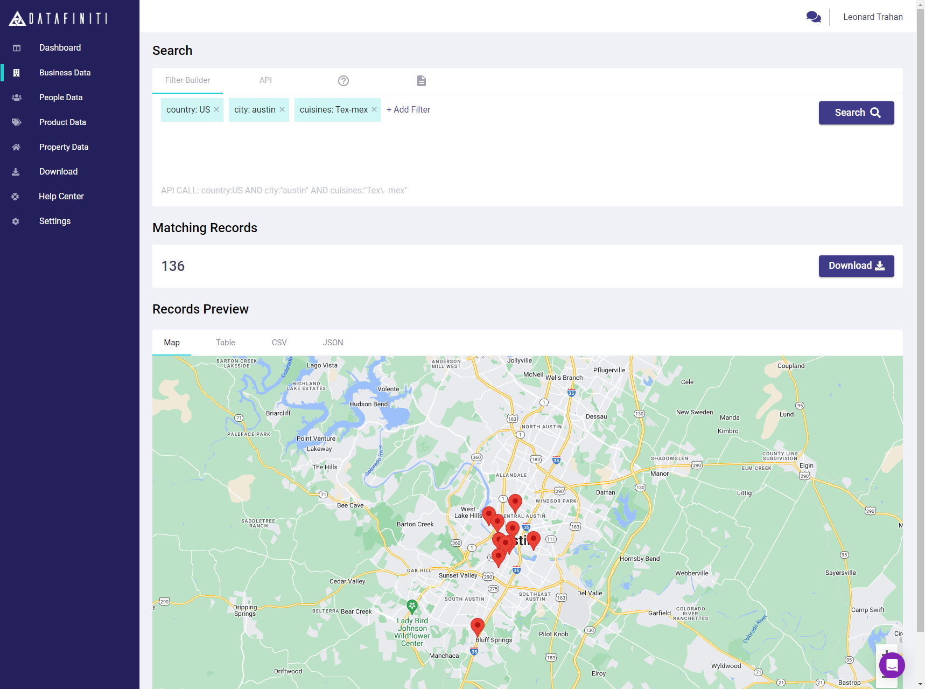The width and height of the screenshot is (925, 689).
Task: Remove the country: US filter
Action: point(216,109)
